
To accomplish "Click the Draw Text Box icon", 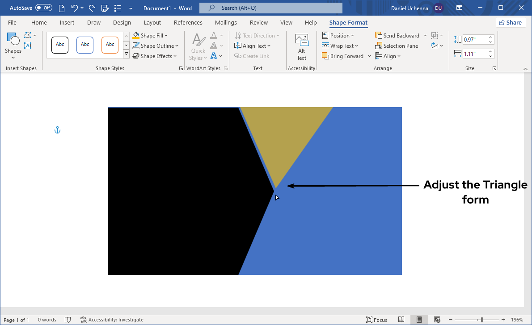I will click(28, 46).
